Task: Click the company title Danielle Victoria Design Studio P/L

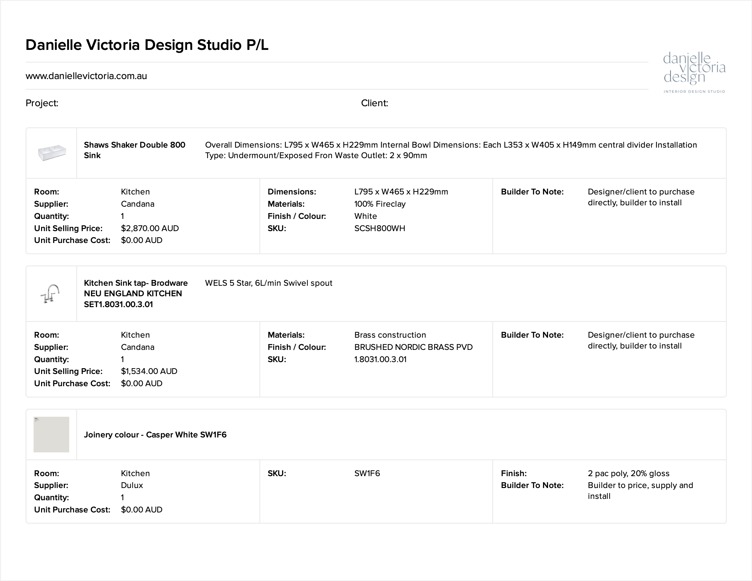Action: (x=147, y=45)
